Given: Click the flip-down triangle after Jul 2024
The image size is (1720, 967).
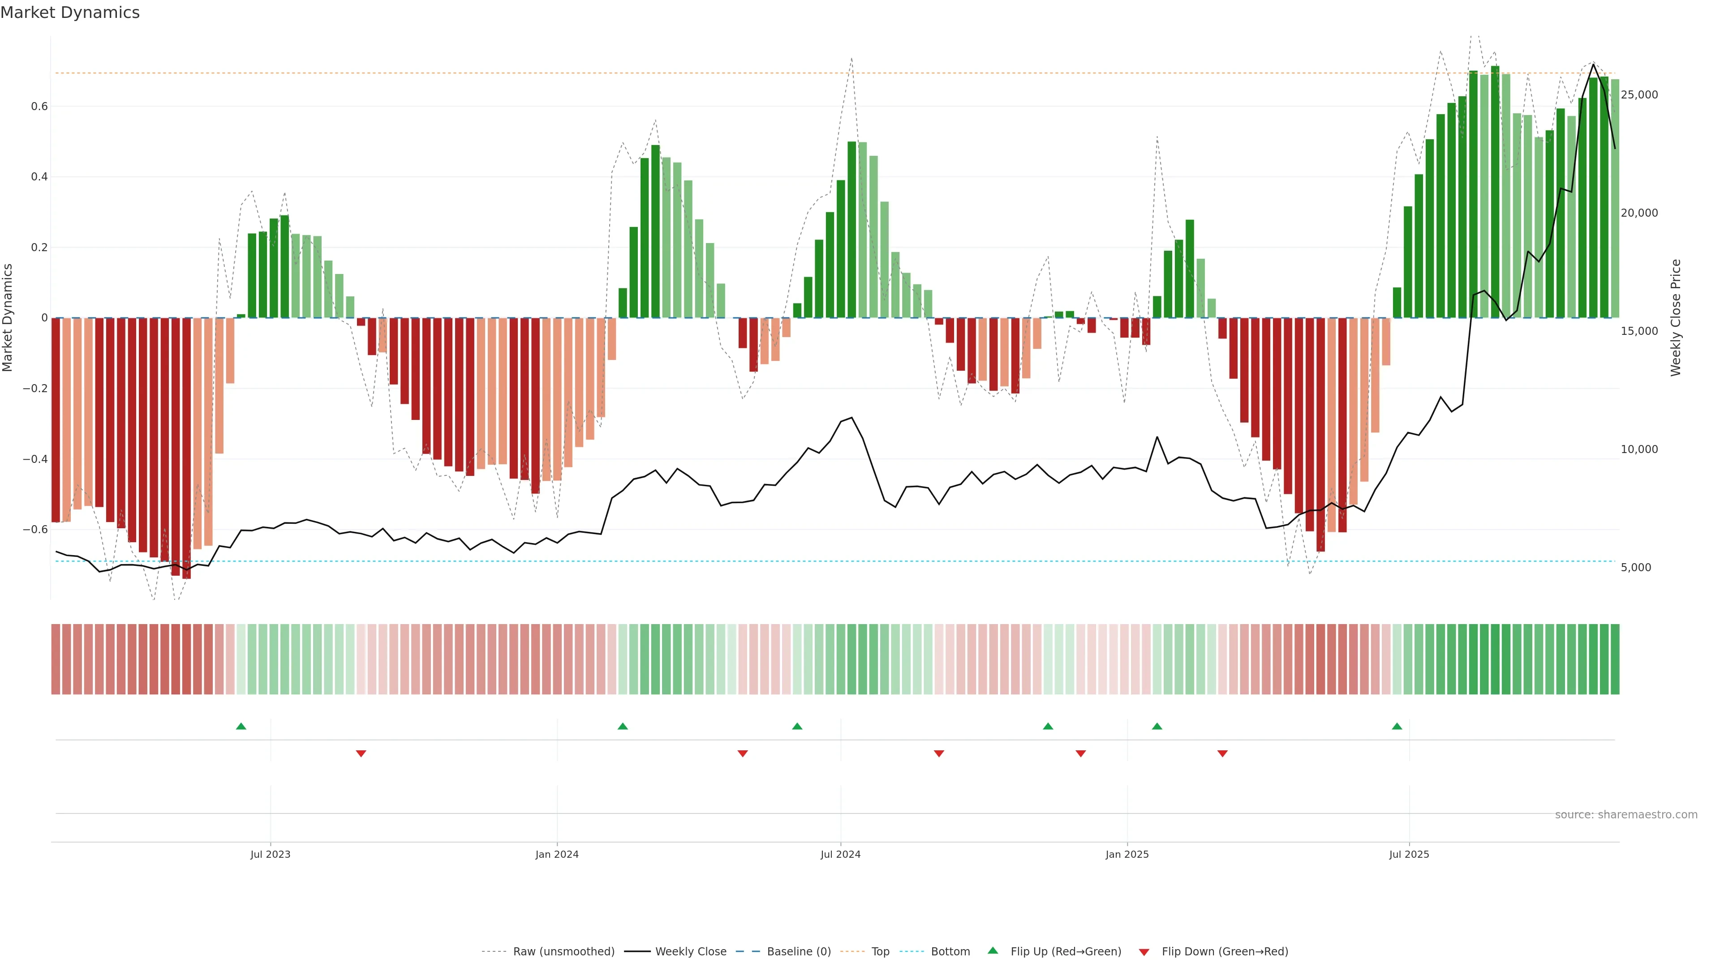Looking at the screenshot, I should (939, 753).
